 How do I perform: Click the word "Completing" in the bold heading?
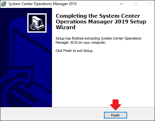71,16
